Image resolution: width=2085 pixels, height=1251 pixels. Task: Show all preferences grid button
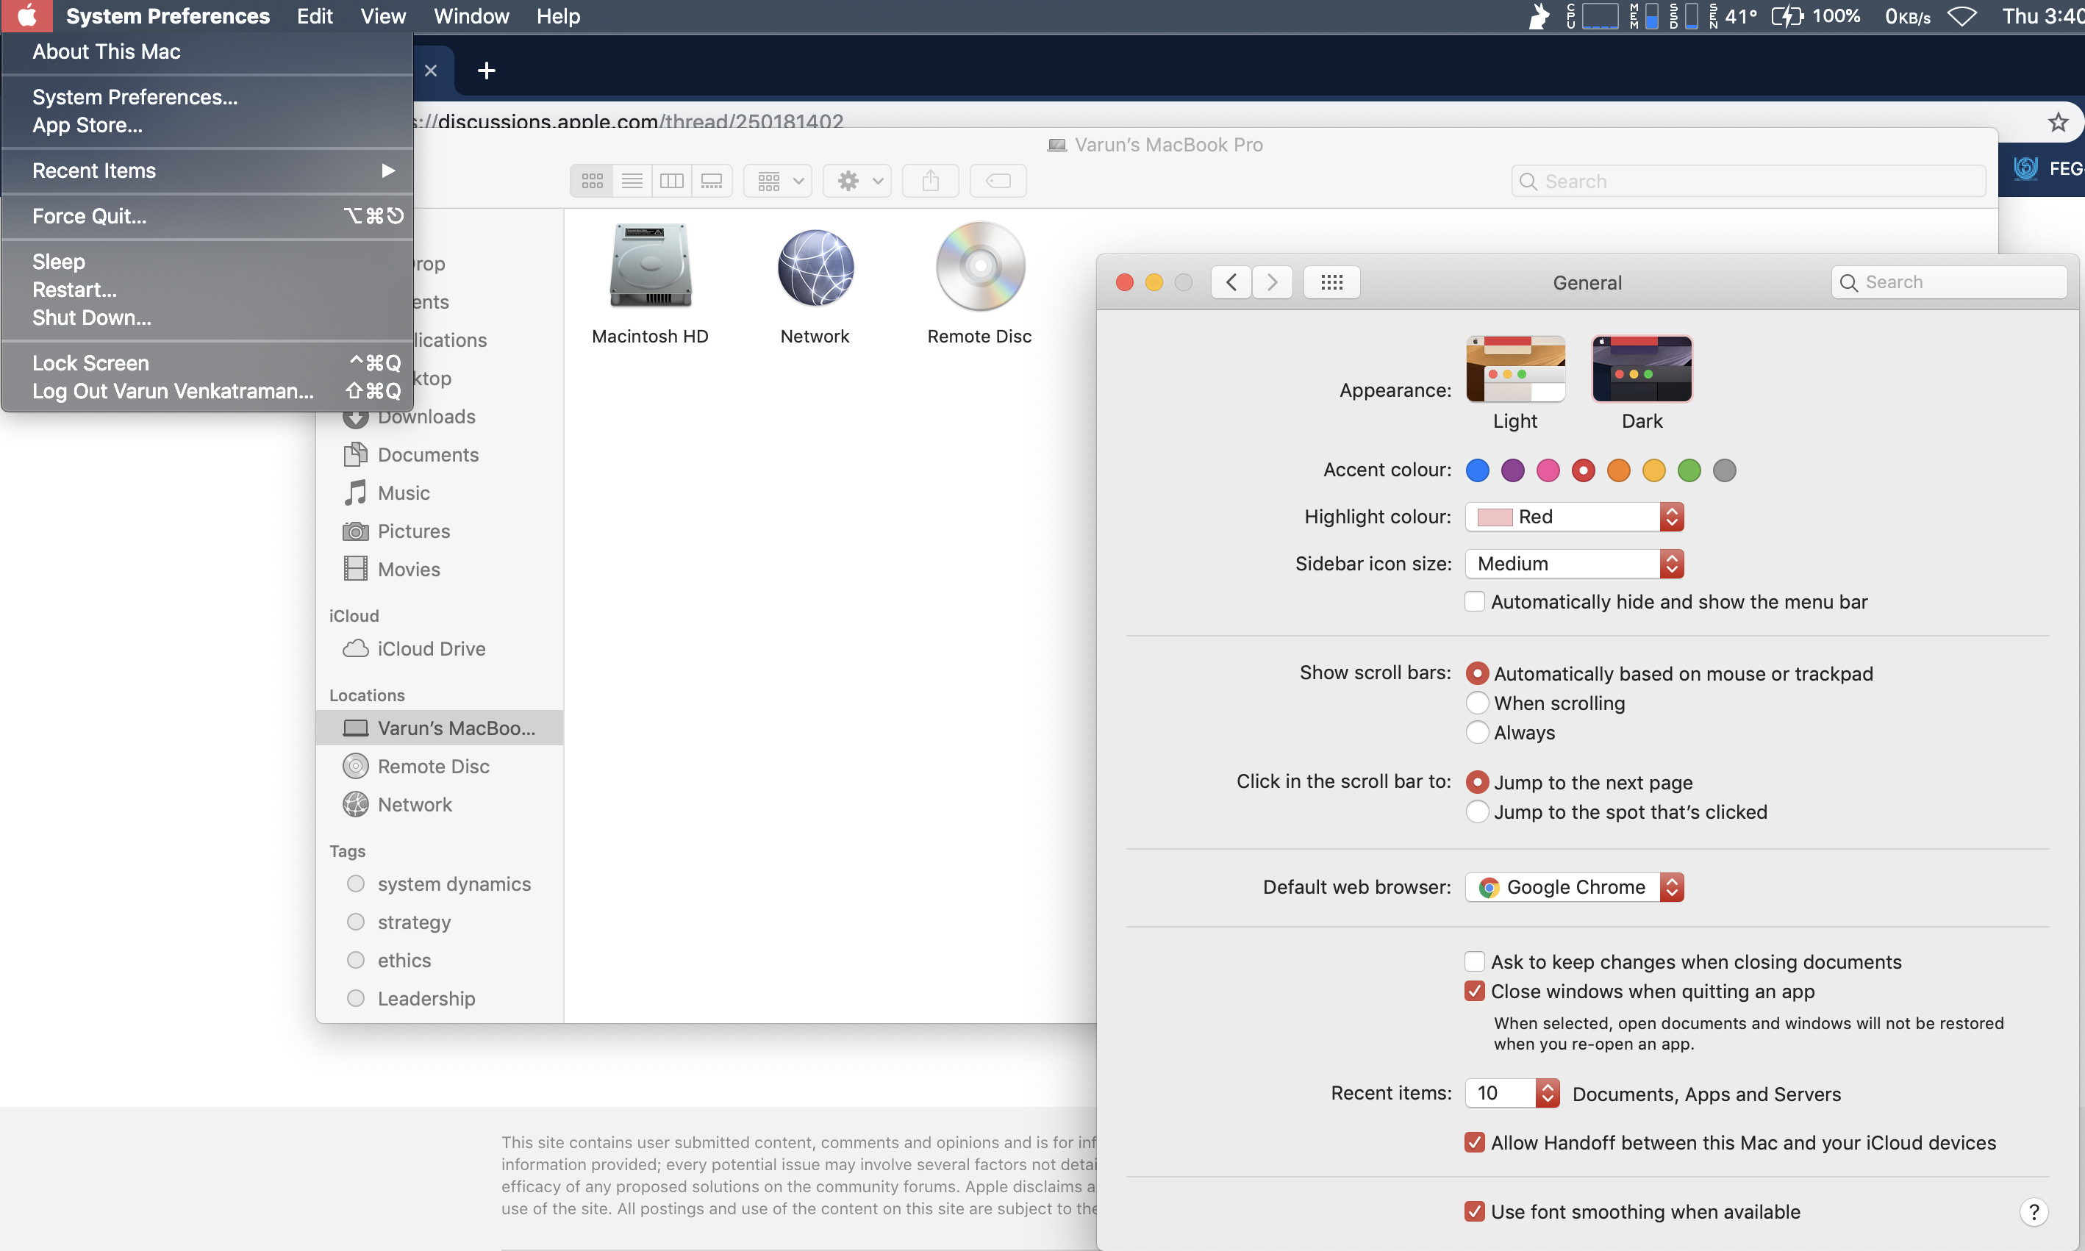1331,282
